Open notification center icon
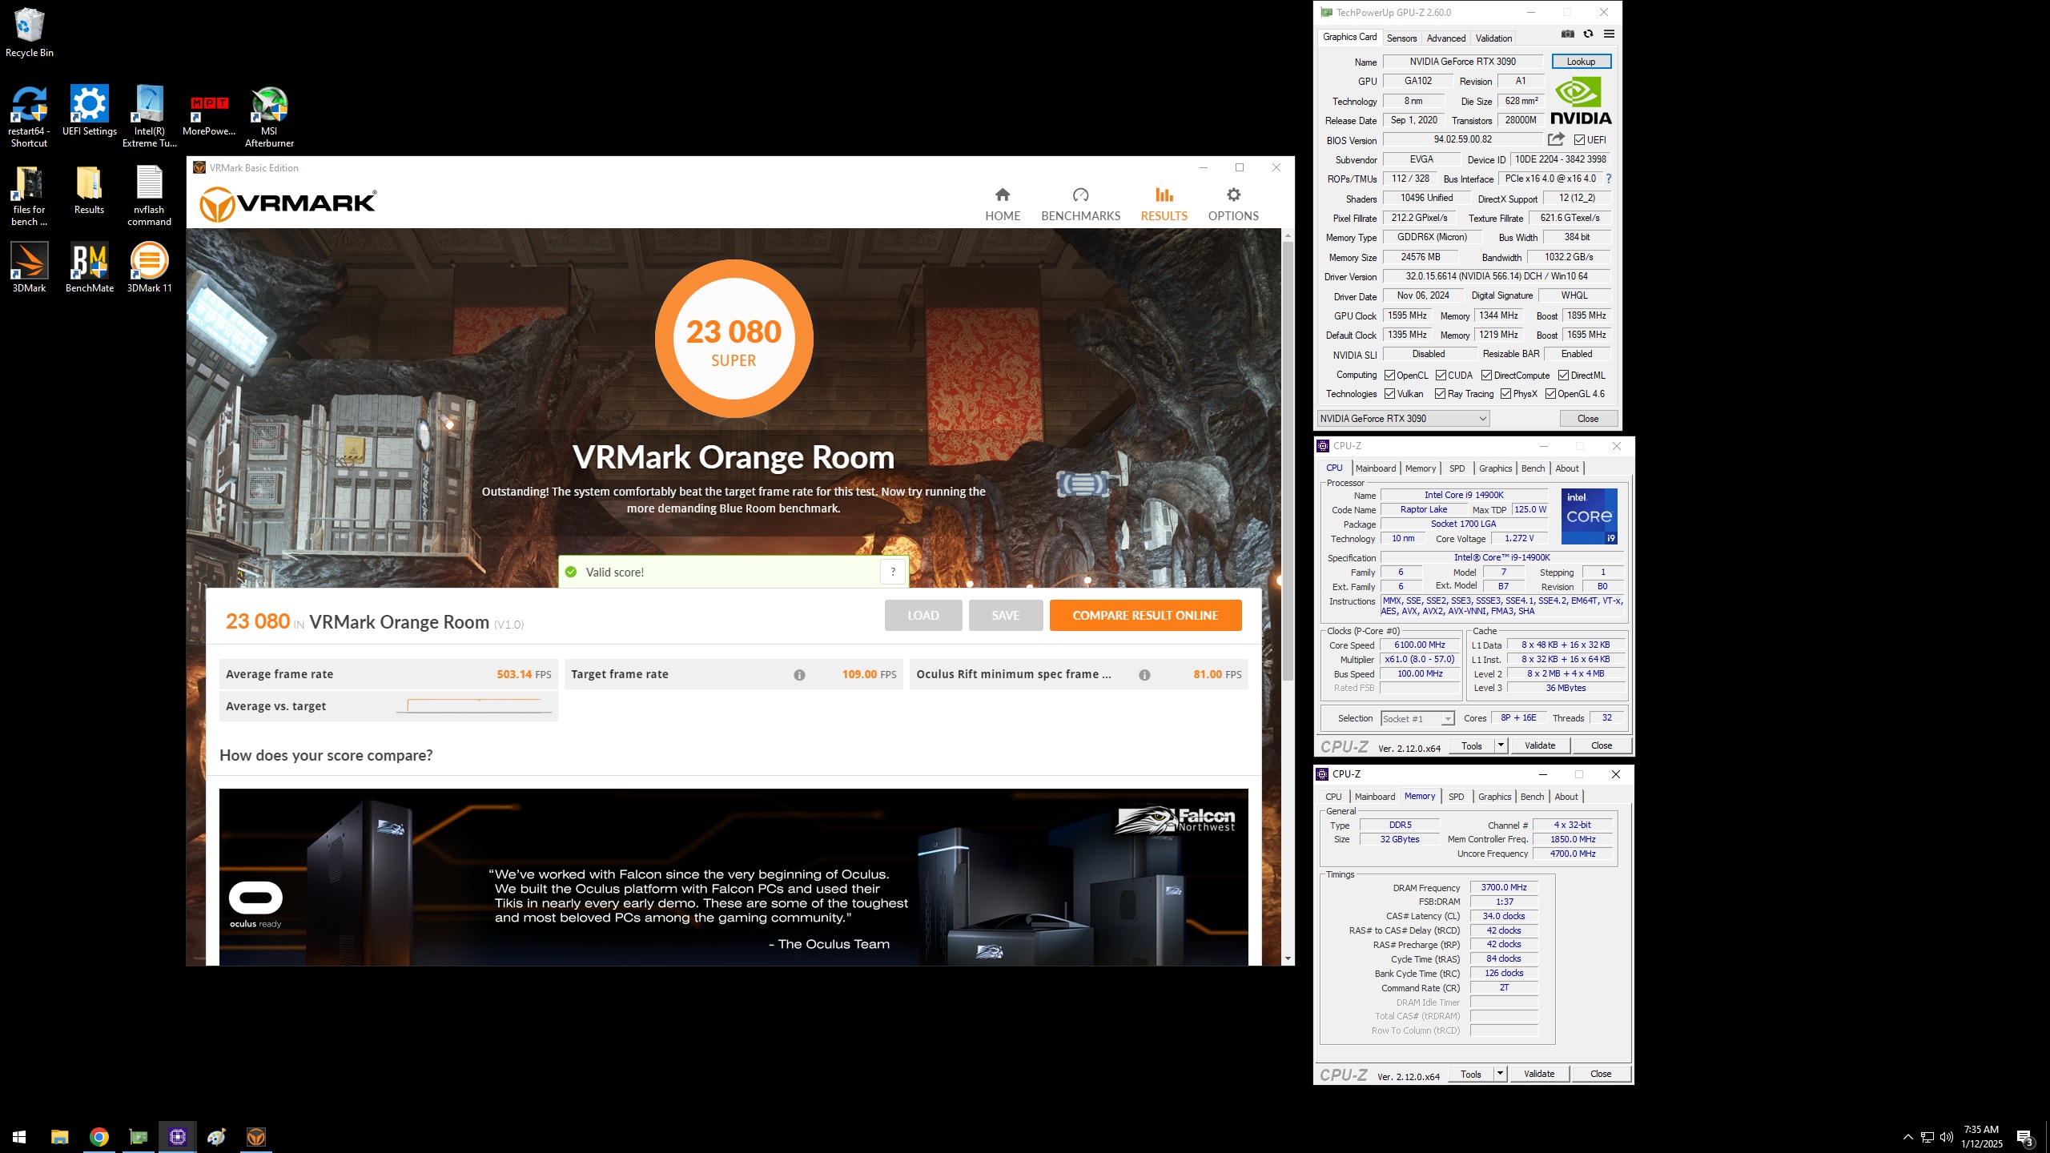 (x=2024, y=1137)
